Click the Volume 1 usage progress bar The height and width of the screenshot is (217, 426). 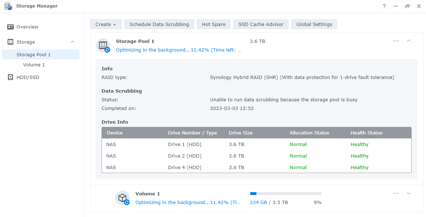point(286,194)
